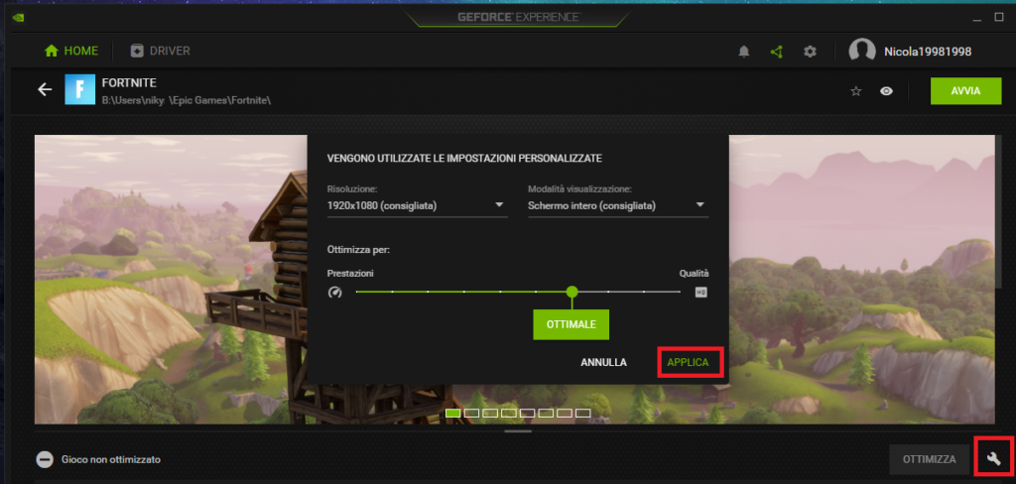
Task: Click the user avatar icon
Action: [x=862, y=52]
